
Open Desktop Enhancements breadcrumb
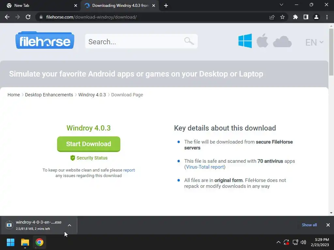(x=49, y=95)
